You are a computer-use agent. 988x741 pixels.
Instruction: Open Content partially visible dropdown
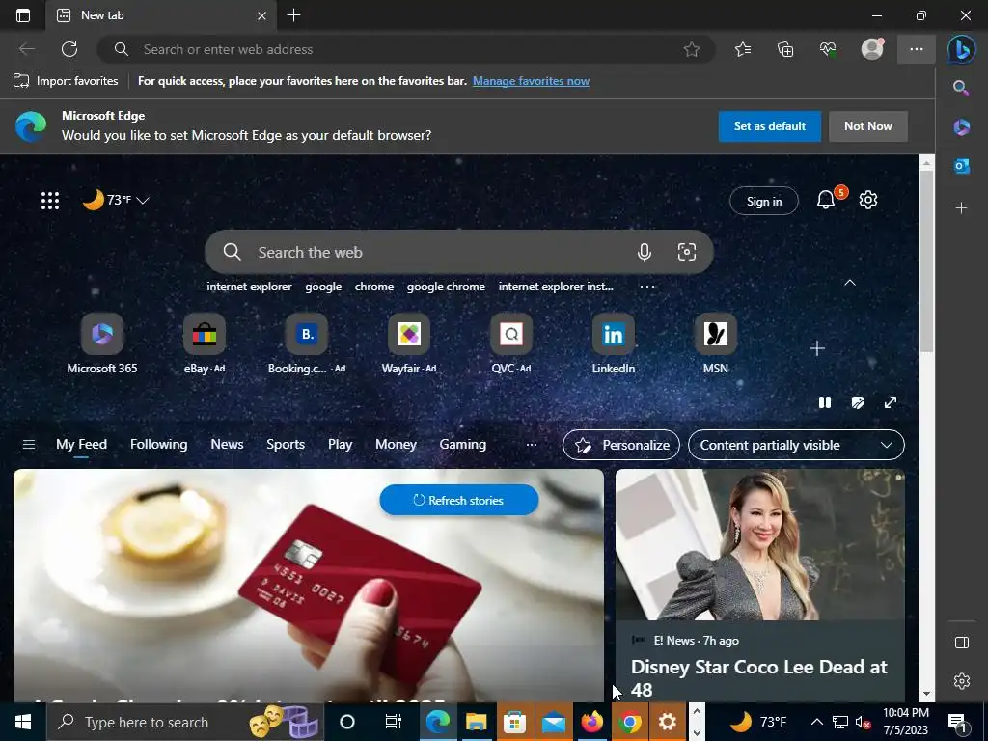[796, 445]
